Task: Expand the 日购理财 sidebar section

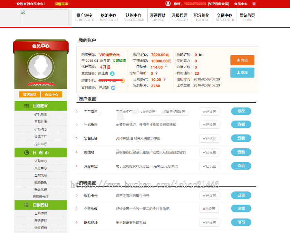Action: pyautogui.click(x=41, y=205)
